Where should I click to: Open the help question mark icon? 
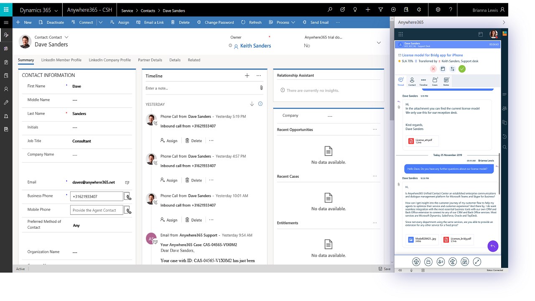pos(450,10)
